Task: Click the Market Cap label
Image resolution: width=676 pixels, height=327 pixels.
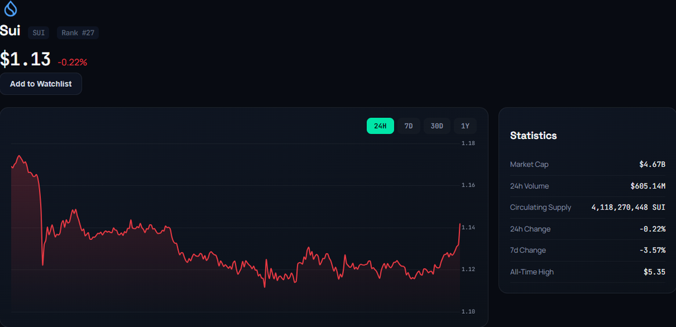Action: (529, 164)
